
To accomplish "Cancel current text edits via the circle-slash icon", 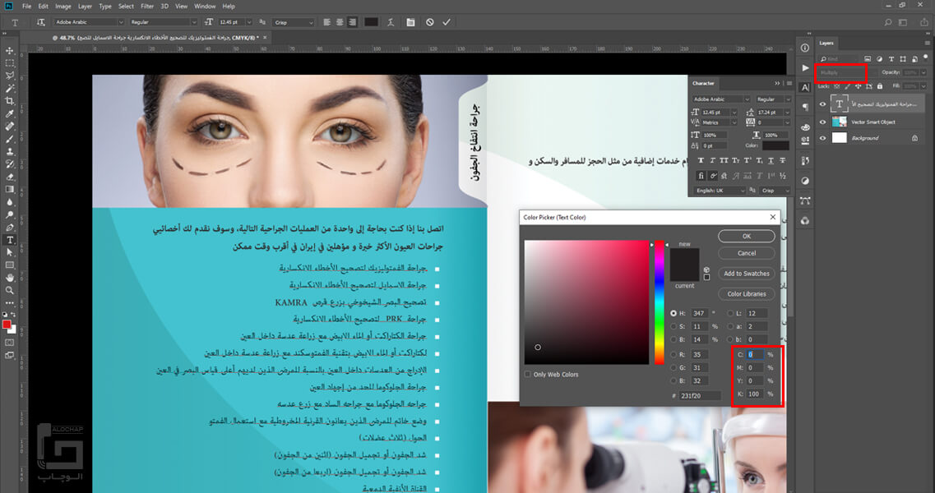I will pyautogui.click(x=430, y=22).
